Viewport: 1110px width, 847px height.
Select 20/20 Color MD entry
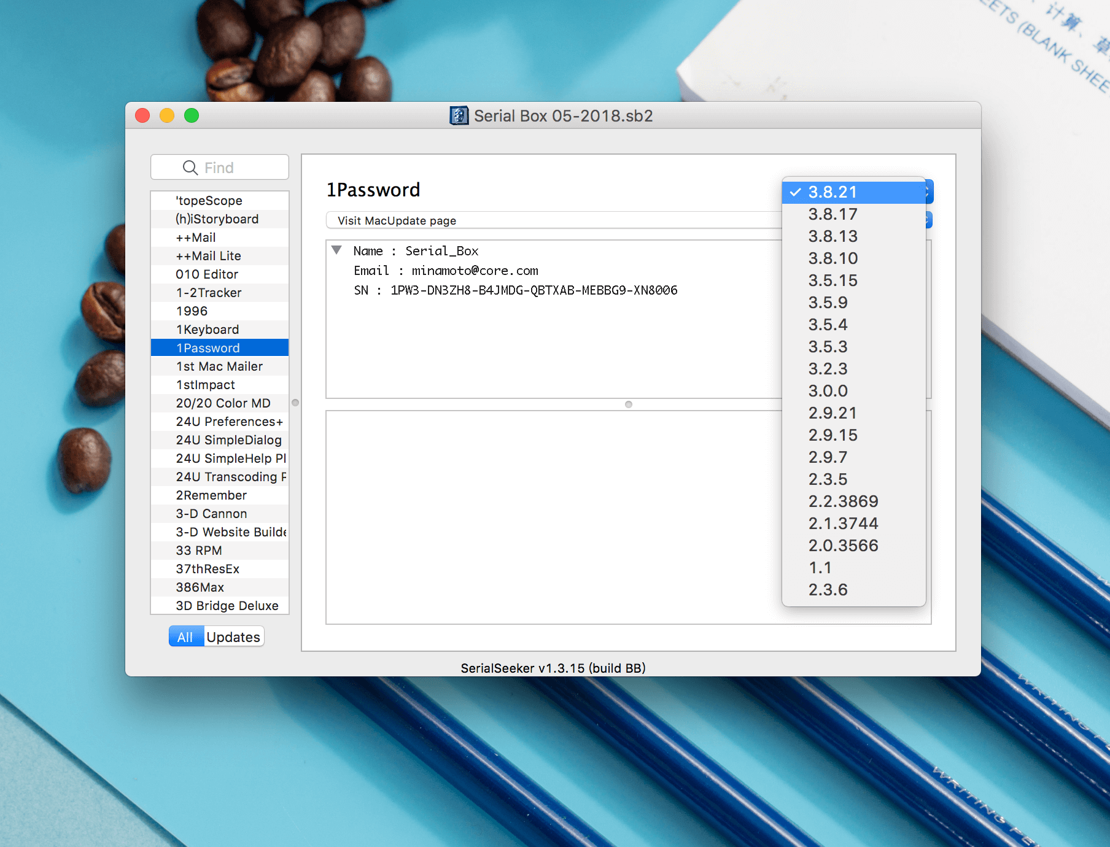220,403
